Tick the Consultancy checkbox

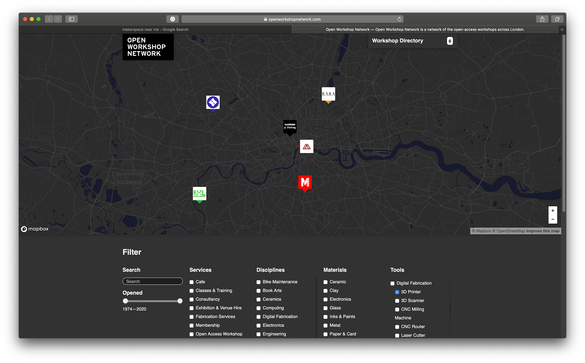coord(192,299)
